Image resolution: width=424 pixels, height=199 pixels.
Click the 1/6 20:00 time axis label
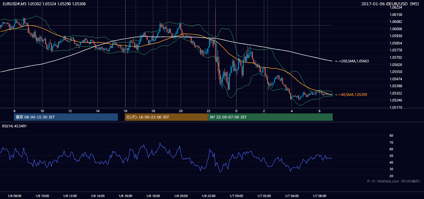(180, 196)
